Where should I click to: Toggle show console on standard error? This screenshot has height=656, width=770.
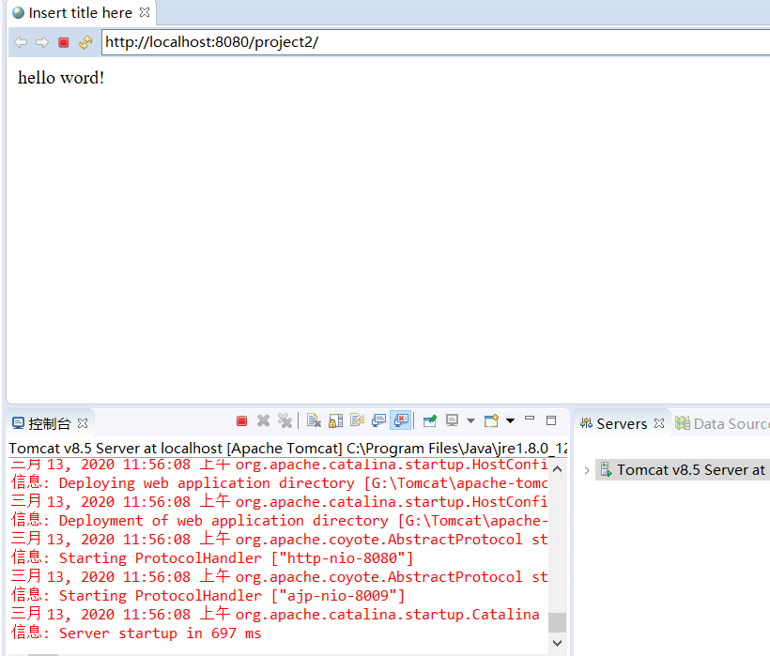pos(401,420)
